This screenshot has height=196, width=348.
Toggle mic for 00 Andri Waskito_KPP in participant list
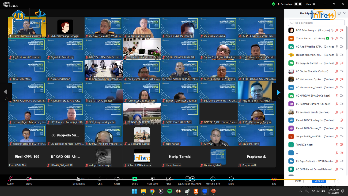(337, 47)
